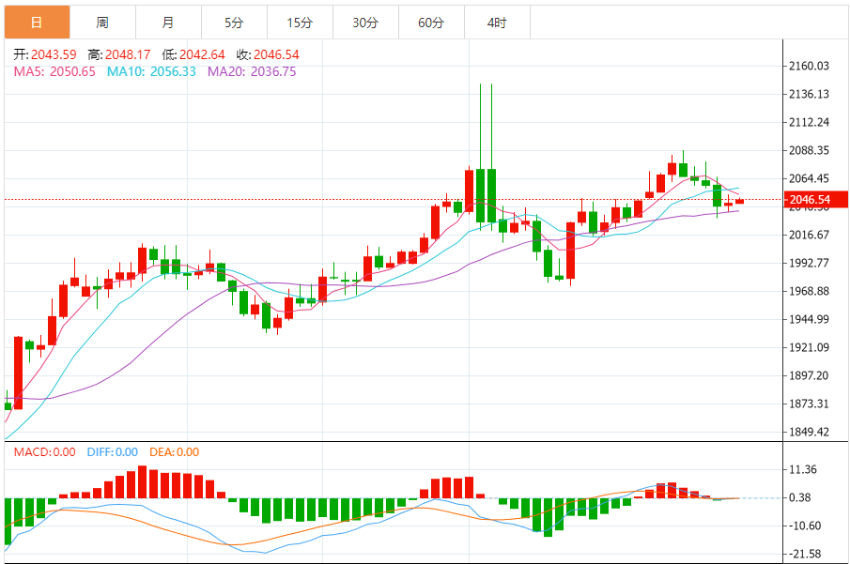The width and height of the screenshot is (850, 564).
Task: Click the 0.38 MACD axis label
Action: 799,498
